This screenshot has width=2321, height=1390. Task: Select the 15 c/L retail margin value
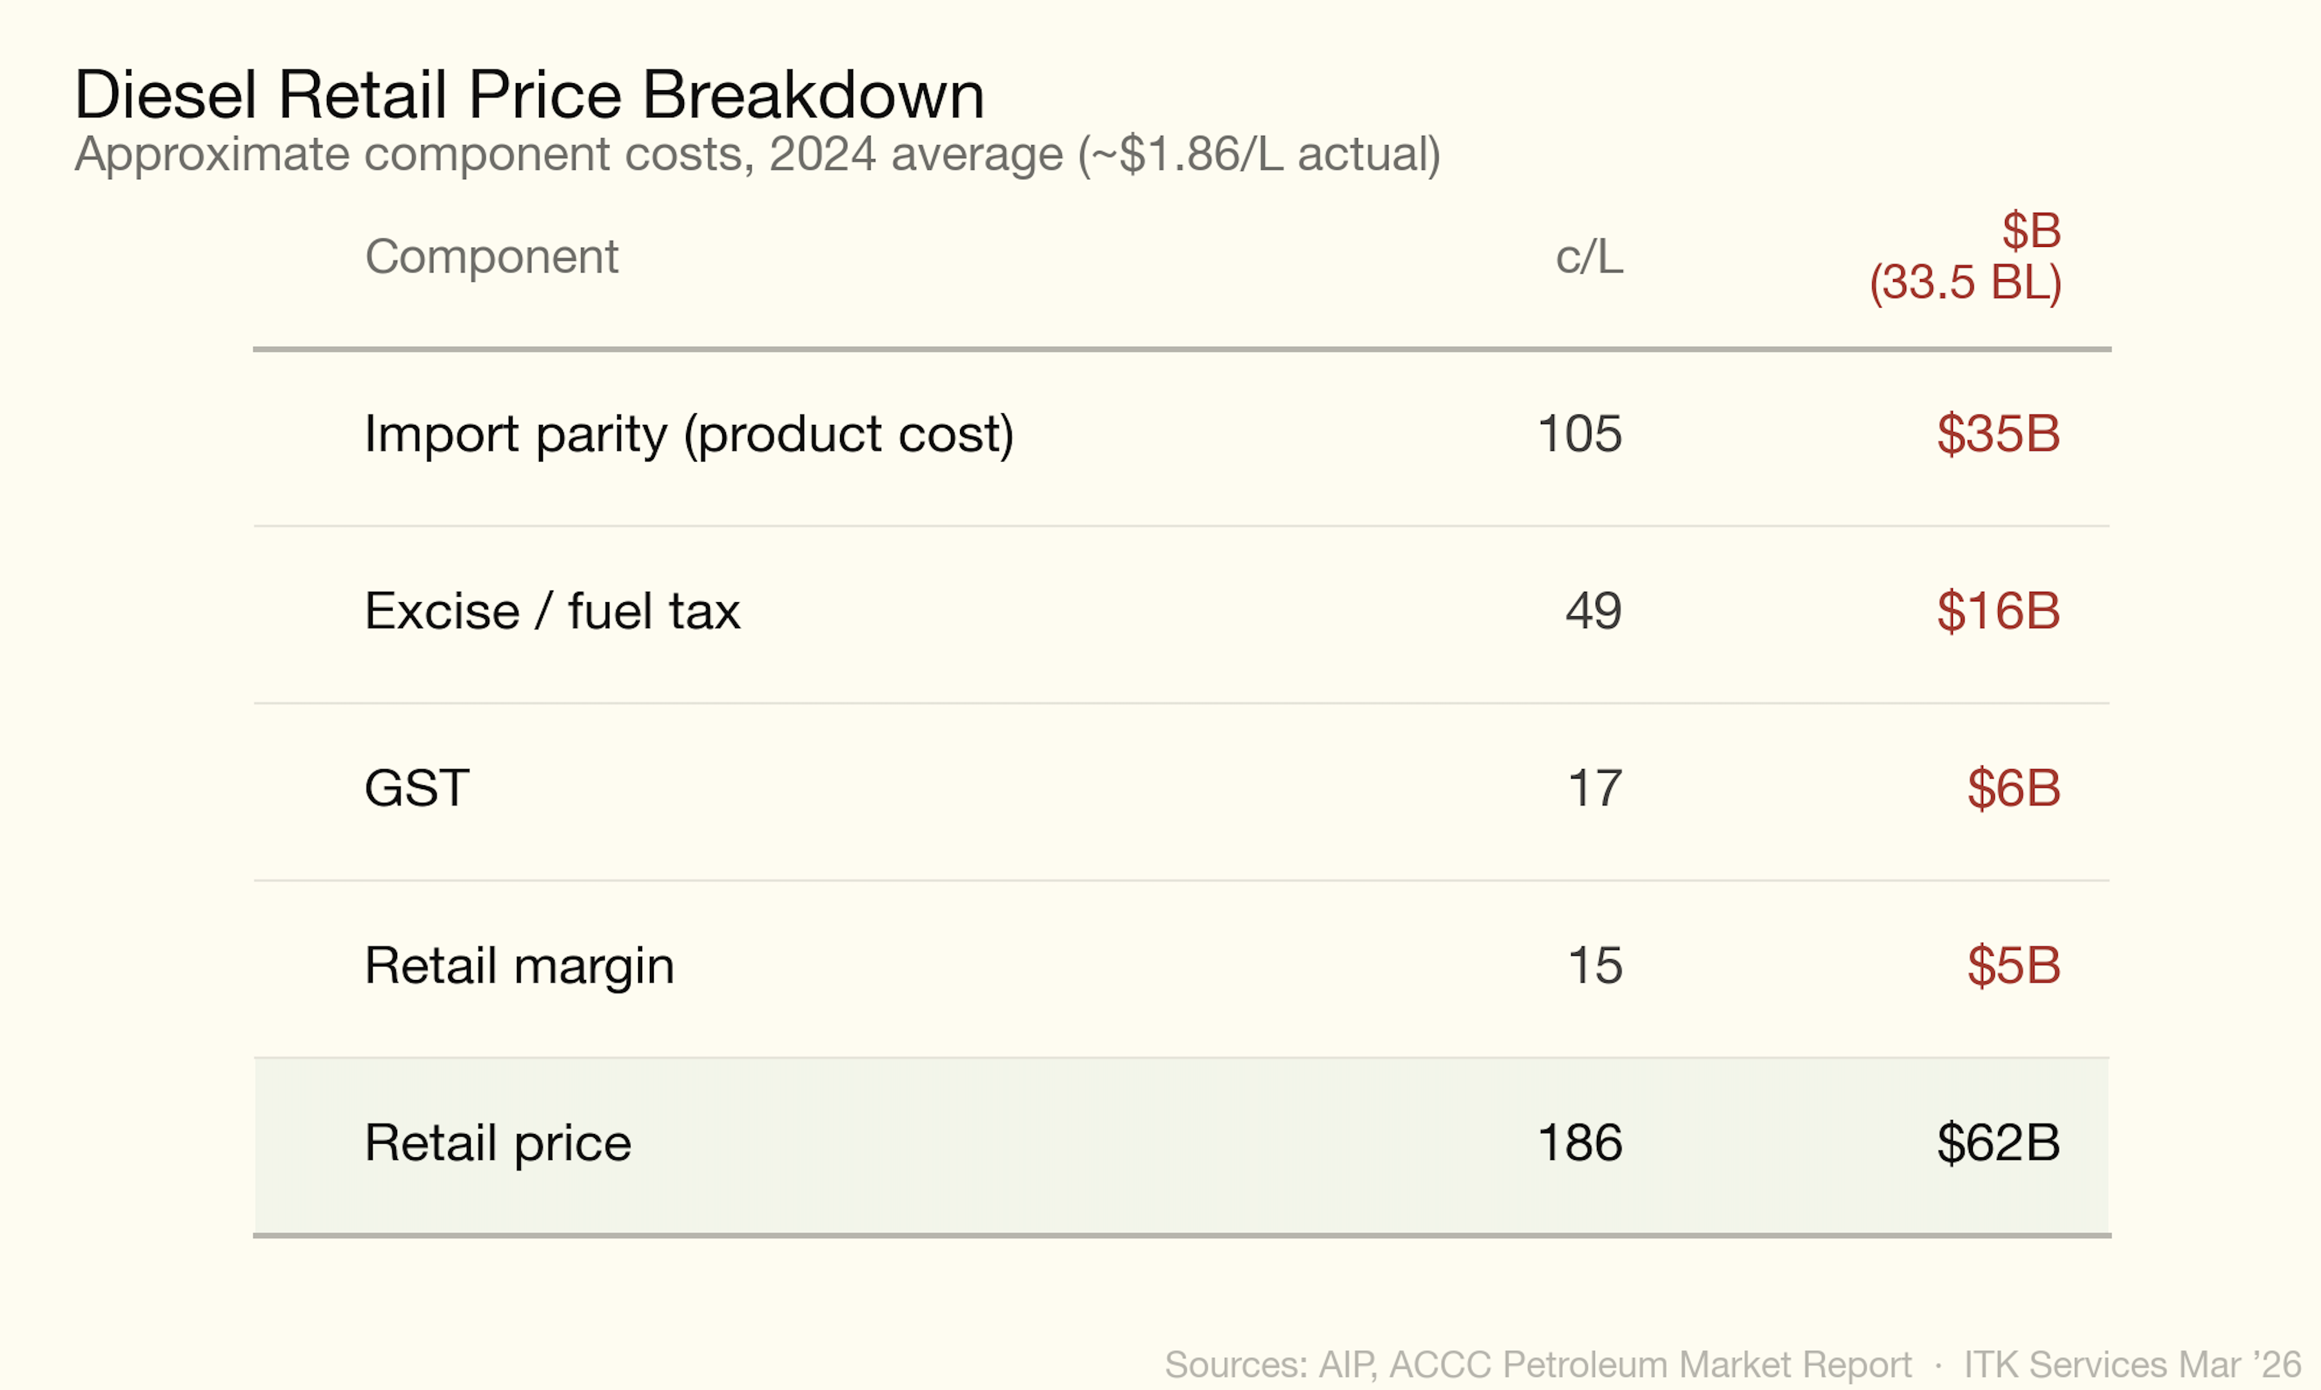tap(1594, 966)
